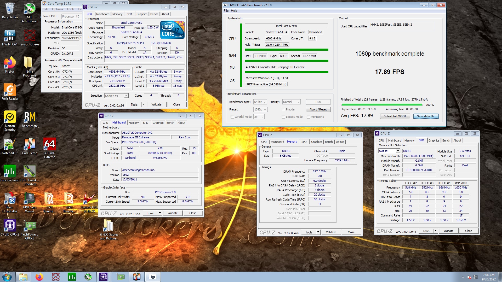502x282 pixels.
Task: Click the Abort / Reset button
Action: point(318,109)
